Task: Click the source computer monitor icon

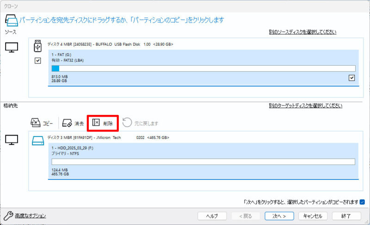Action: 12,47
